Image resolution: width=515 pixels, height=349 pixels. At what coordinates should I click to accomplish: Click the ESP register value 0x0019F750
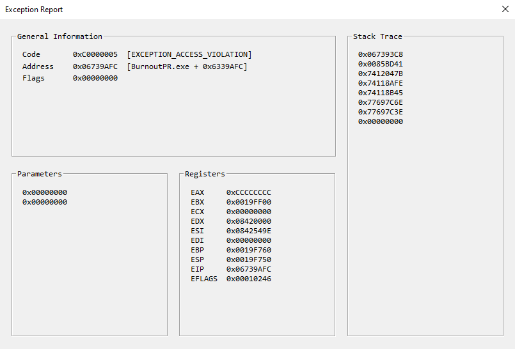pyautogui.click(x=248, y=260)
